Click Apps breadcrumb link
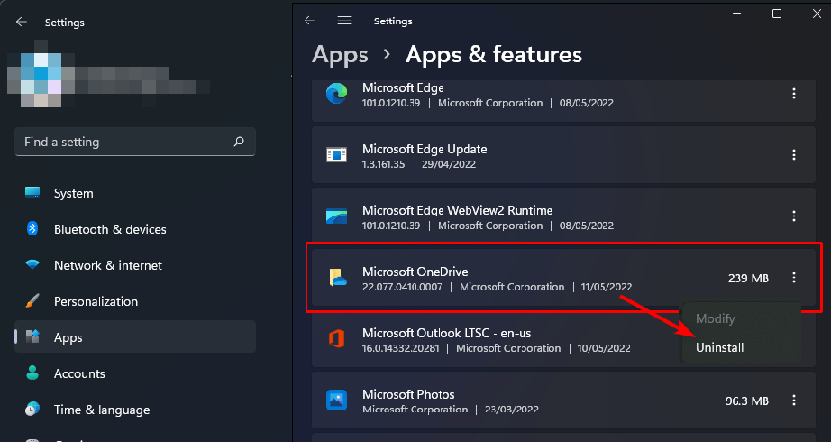 340,55
